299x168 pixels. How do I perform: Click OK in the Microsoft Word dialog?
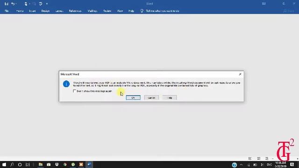coord(133,98)
